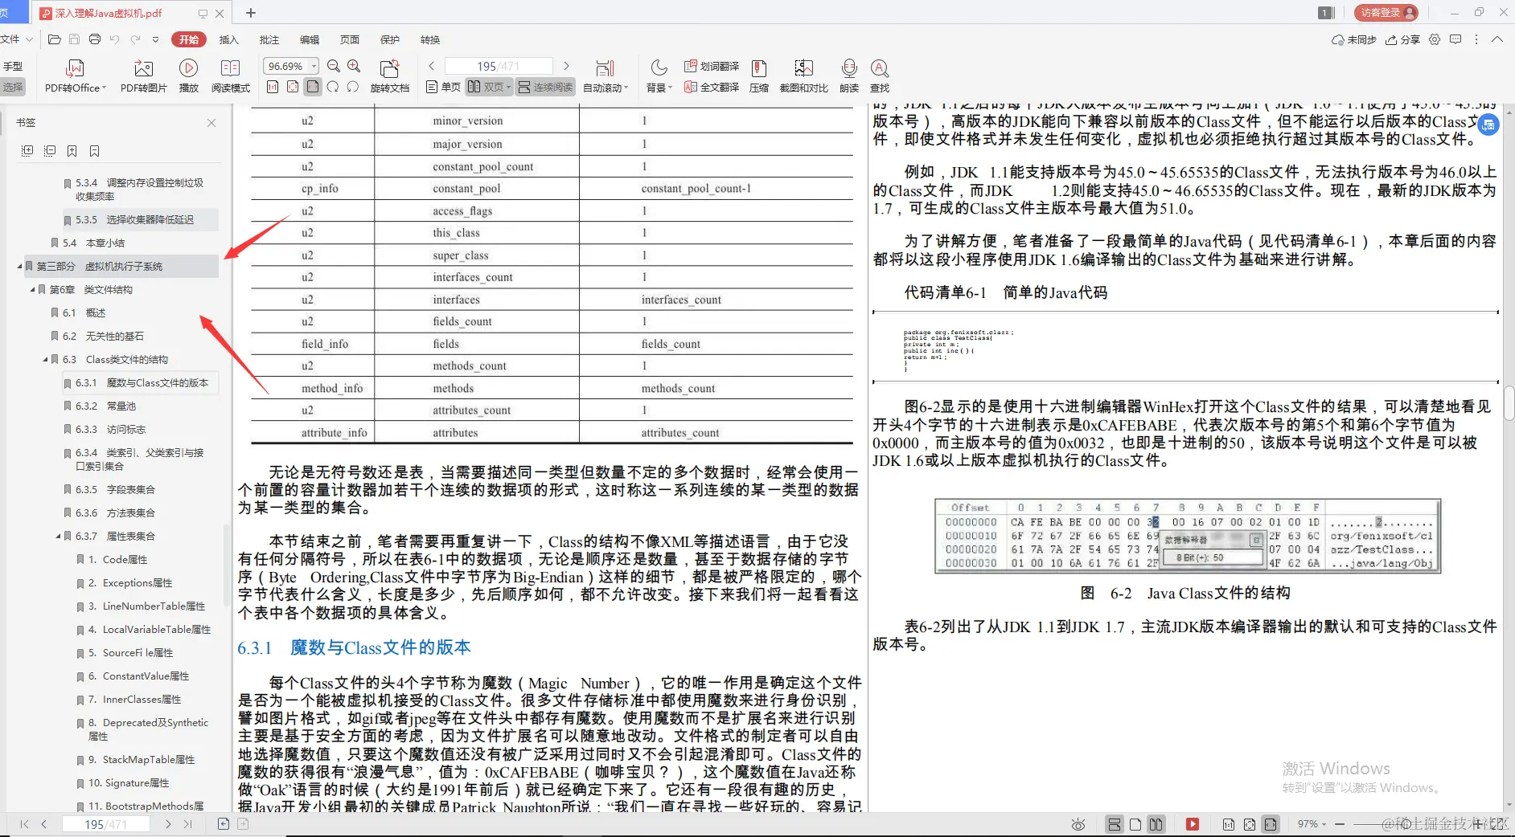Viewport: 1515px width, 837px height.
Task: Enable 划词翻译 word translation
Action: pyautogui.click(x=714, y=66)
